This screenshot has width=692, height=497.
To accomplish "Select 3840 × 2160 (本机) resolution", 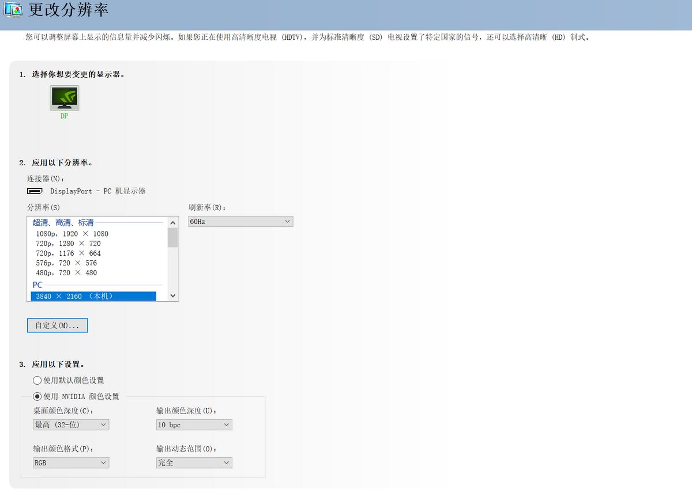I will click(x=93, y=296).
